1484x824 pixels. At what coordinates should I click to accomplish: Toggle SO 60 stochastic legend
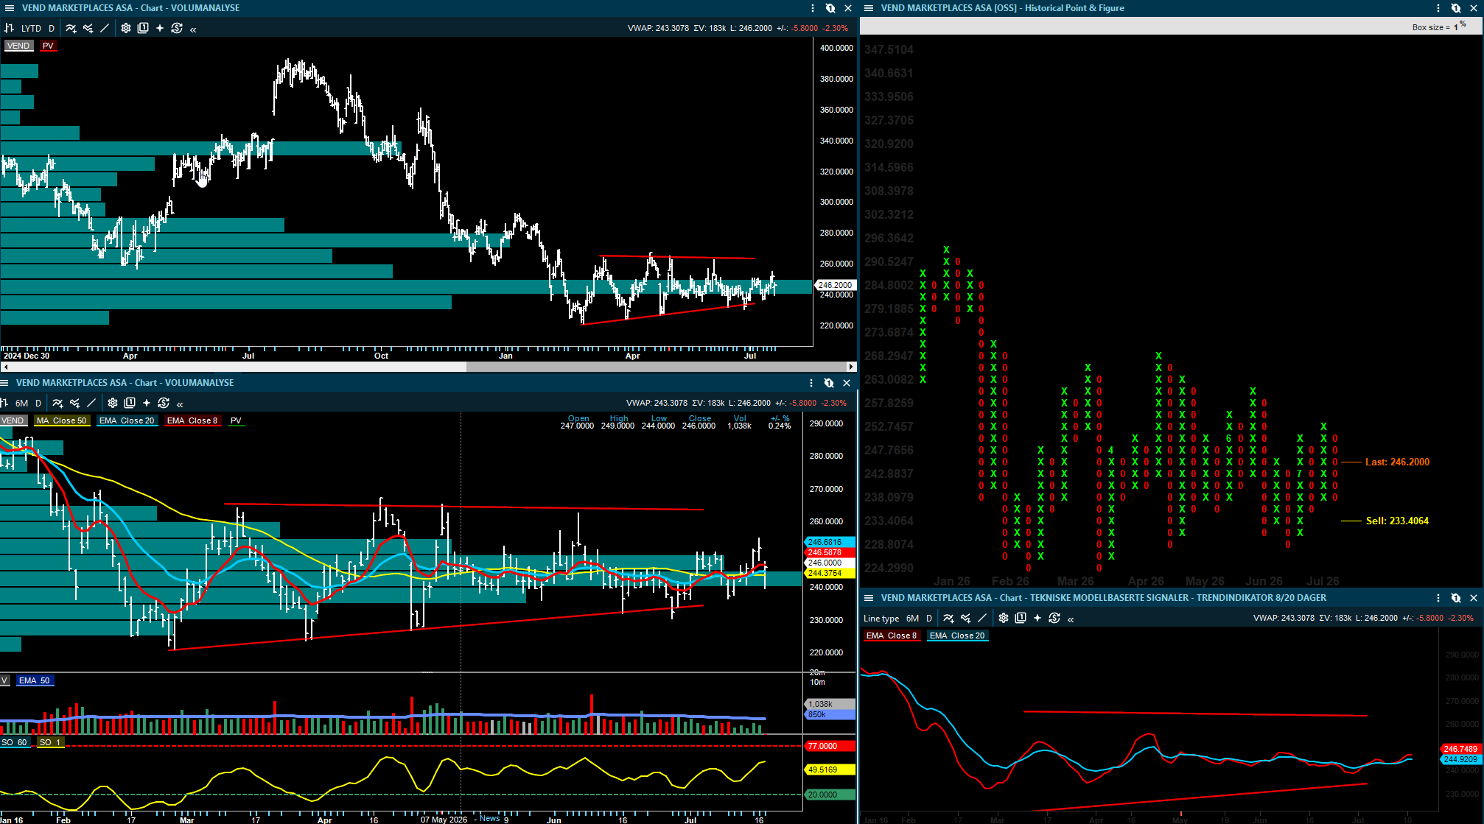[x=14, y=742]
